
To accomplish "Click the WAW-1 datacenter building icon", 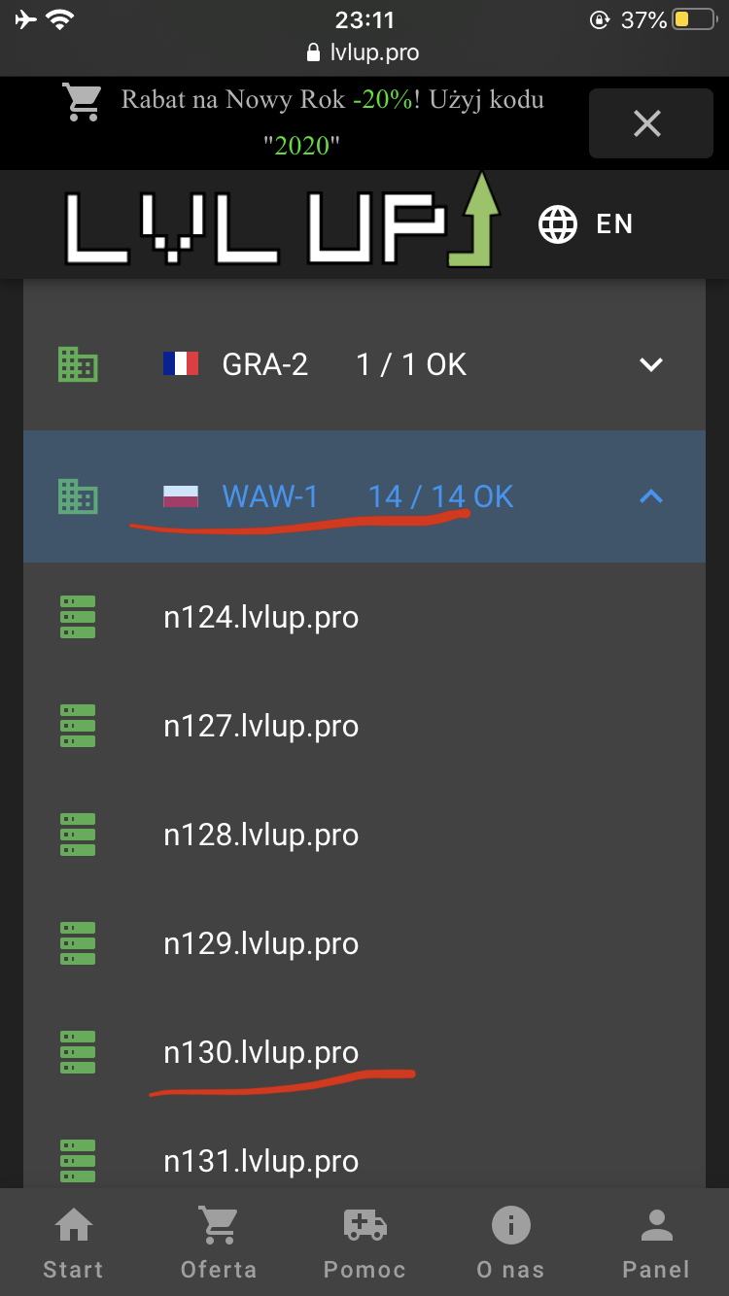I will pos(78,497).
